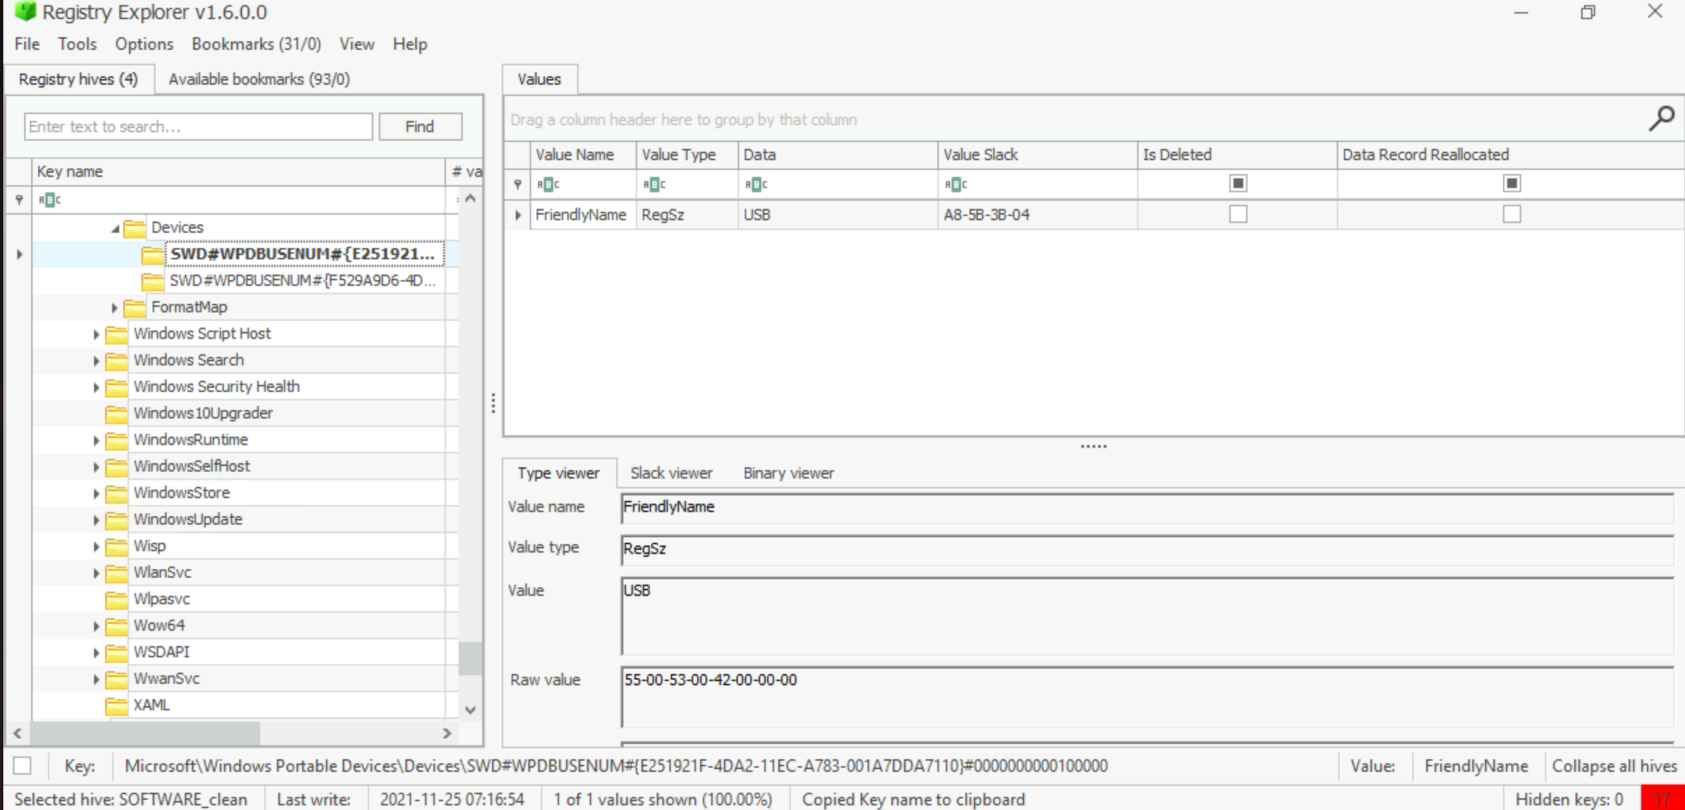Select the WindowsUpdate key

point(188,520)
